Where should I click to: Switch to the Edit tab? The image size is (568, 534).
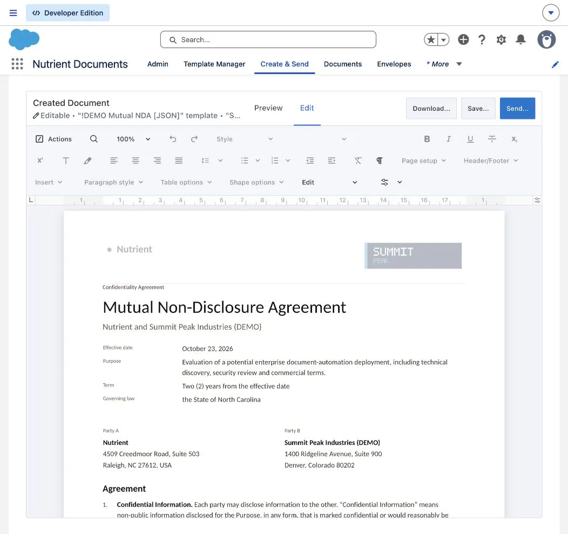pyautogui.click(x=307, y=108)
